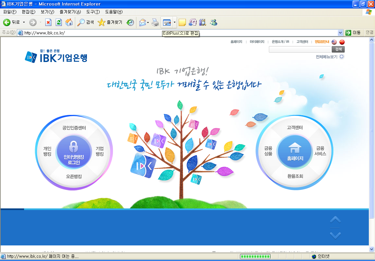Image resolution: width=375 pixels, height=261 pixels.
Task: Open the 보기(V) menu
Action: click(x=47, y=12)
